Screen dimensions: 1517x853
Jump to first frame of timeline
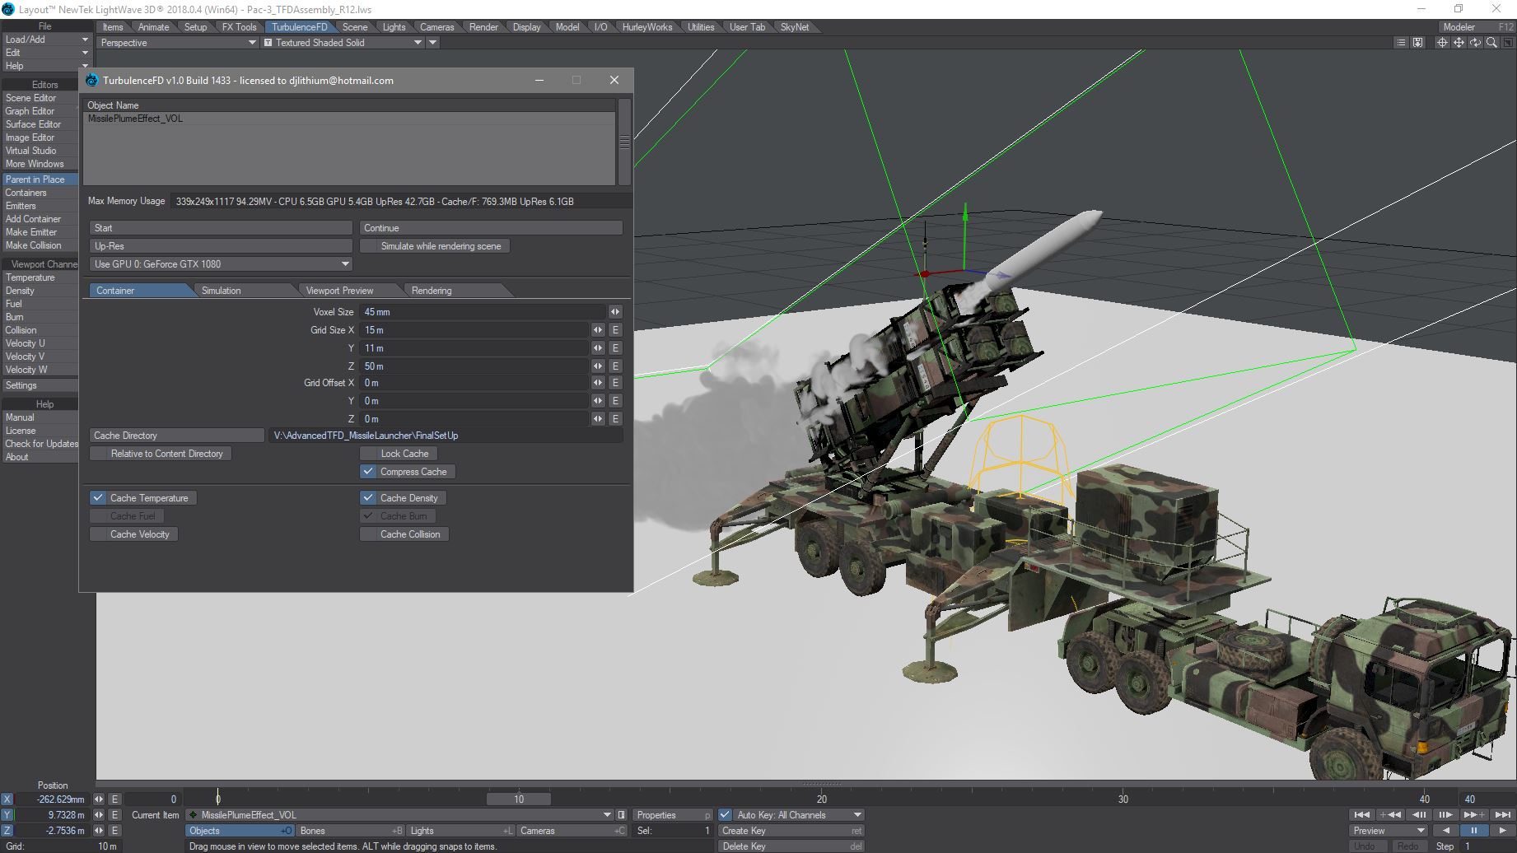[x=1361, y=815]
